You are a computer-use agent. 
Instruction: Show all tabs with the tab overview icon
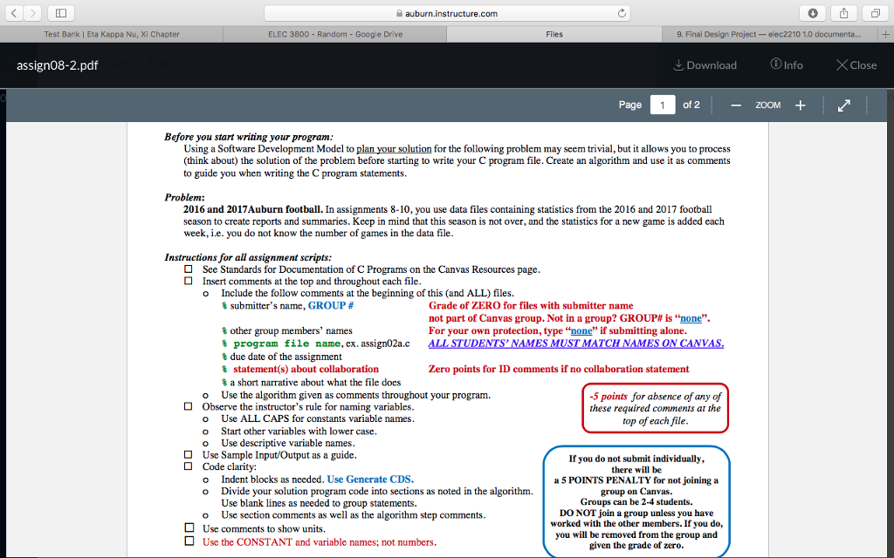point(875,13)
